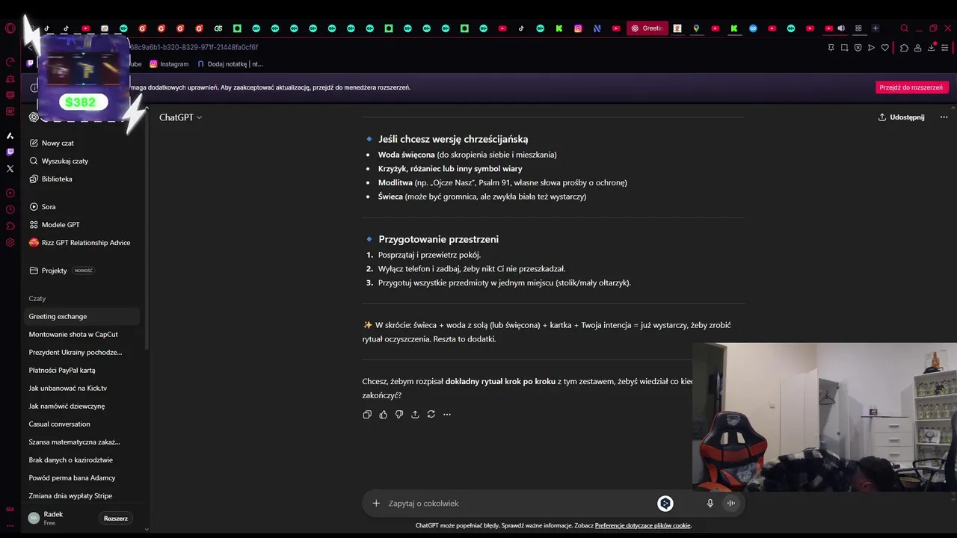The image size is (957, 538).
Task: Open Twitch in the Opera sidebar
Action: [10, 152]
